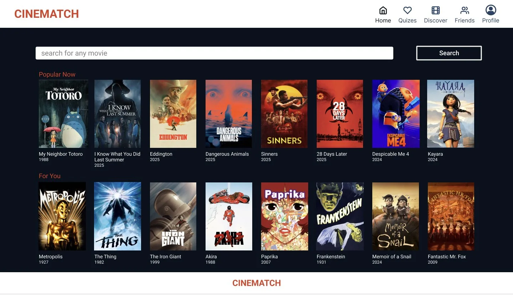Open Quizes via the heart icon
This screenshot has width=513, height=295.
click(x=408, y=10)
